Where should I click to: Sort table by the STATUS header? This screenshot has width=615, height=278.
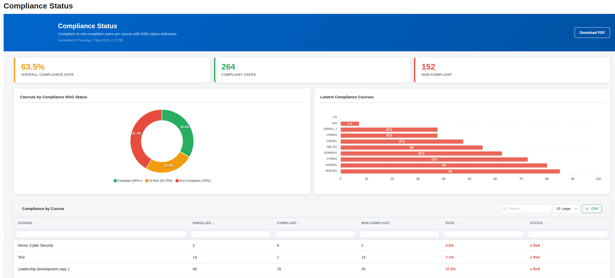tap(536, 223)
